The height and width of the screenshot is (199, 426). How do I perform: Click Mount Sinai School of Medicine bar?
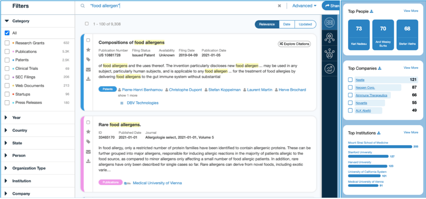(380, 147)
